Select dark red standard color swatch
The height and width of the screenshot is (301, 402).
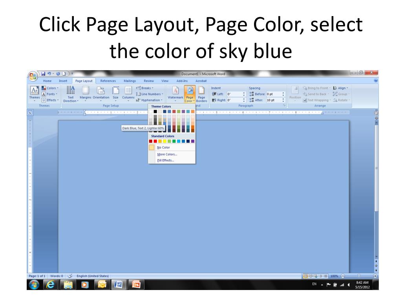150,141
